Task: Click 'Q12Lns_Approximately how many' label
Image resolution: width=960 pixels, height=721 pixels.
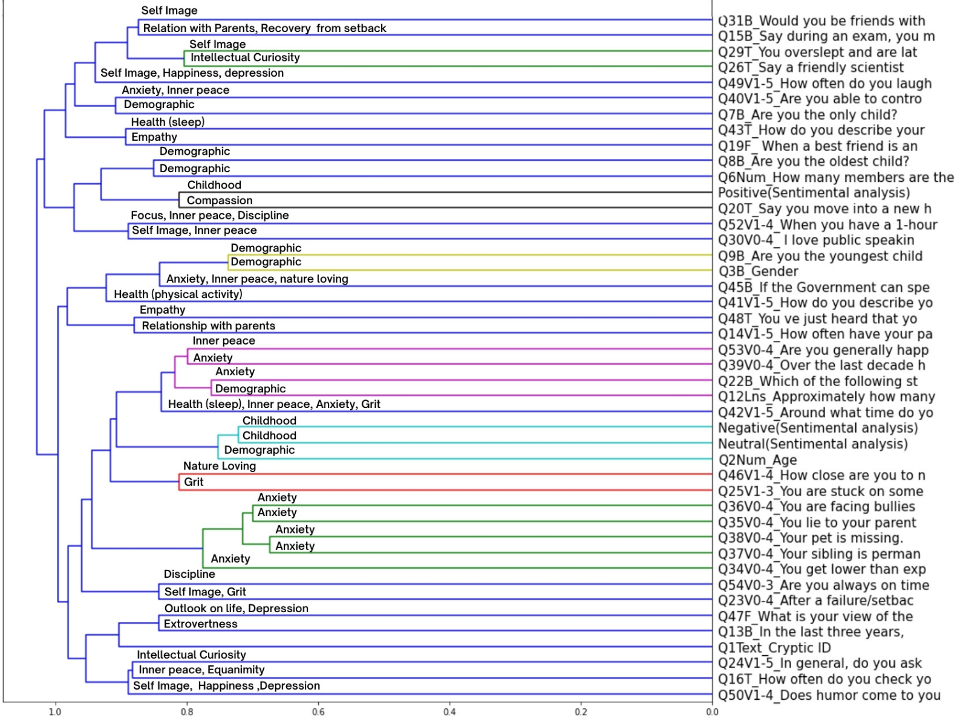Action: 826,396
